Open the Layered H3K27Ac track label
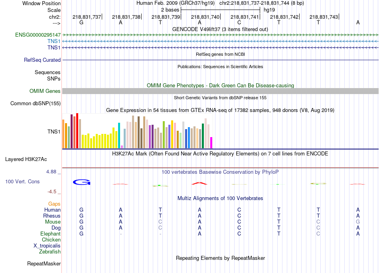Screen dimensions: 379x273 click(x=26, y=159)
